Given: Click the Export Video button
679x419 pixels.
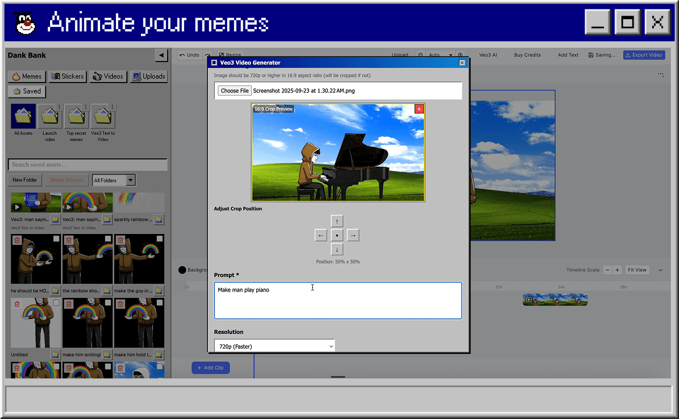Looking at the screenshot, I should pos(643,55).
